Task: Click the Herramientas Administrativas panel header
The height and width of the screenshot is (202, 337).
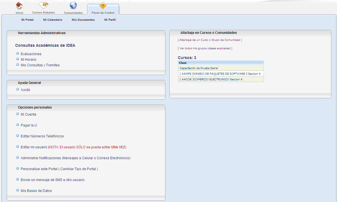Action: click(x=86, y=33)
